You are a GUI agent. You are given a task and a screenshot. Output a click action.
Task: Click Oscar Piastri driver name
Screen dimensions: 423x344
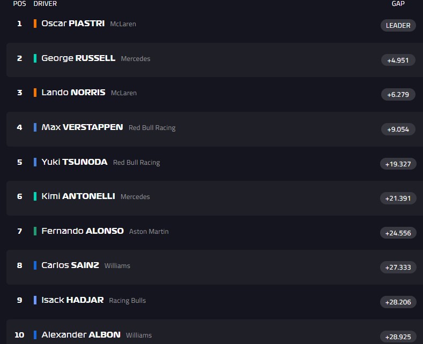pos(73,24)
